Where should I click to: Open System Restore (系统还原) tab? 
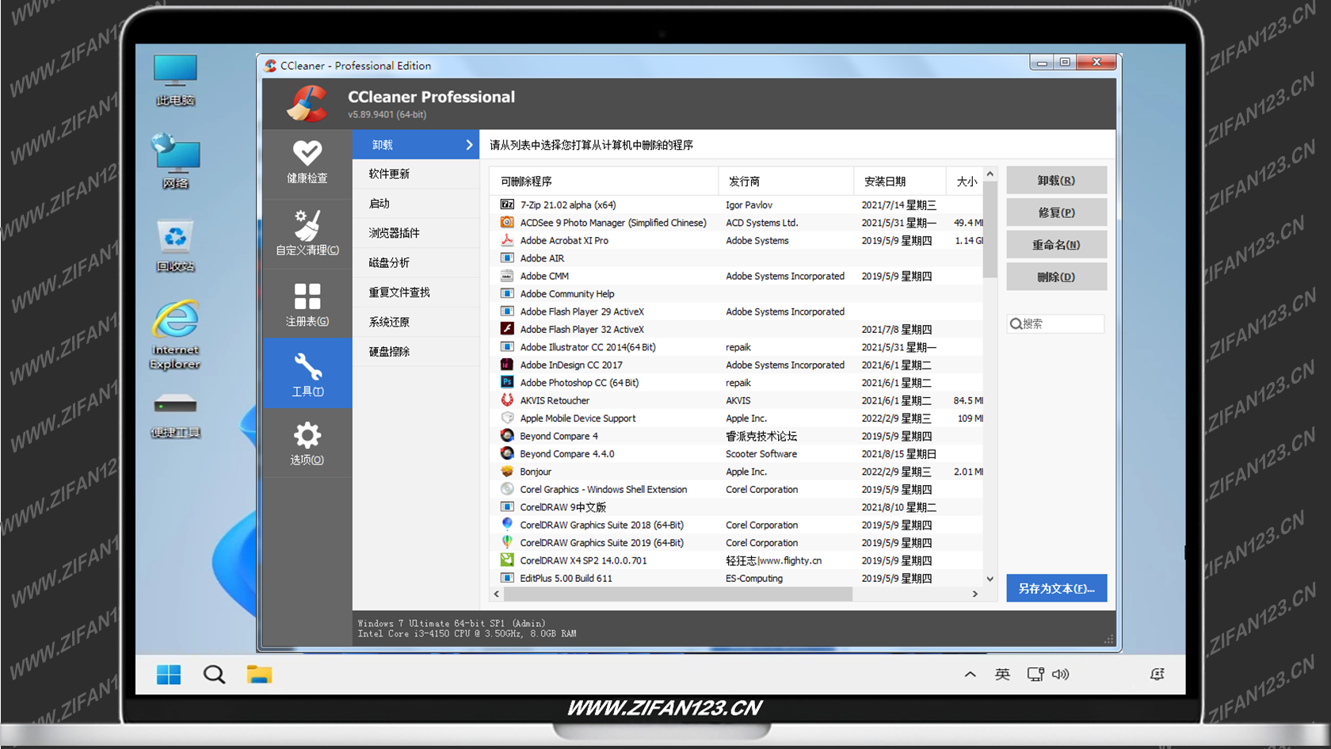[x=416, y=322]
